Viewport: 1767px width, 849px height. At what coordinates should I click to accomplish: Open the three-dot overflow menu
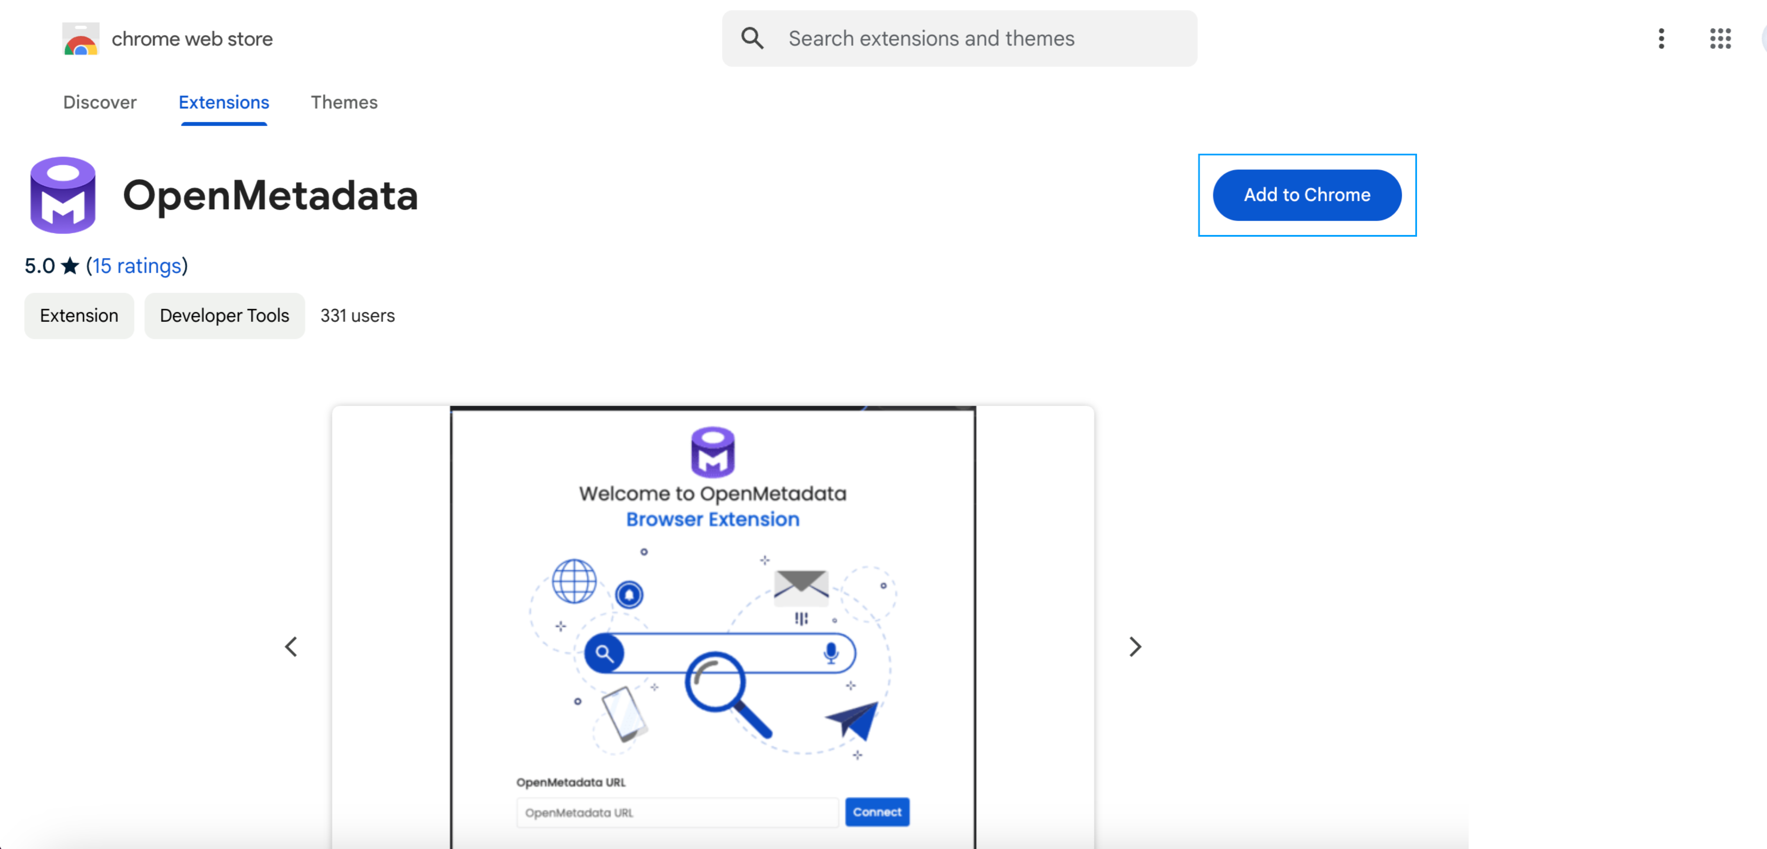pyautogui.click(x=1661, y=39)
